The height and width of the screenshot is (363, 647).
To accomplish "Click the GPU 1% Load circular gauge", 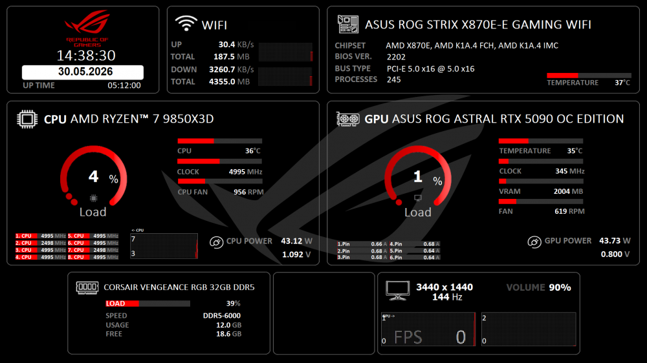I will (x=417, y=176).
